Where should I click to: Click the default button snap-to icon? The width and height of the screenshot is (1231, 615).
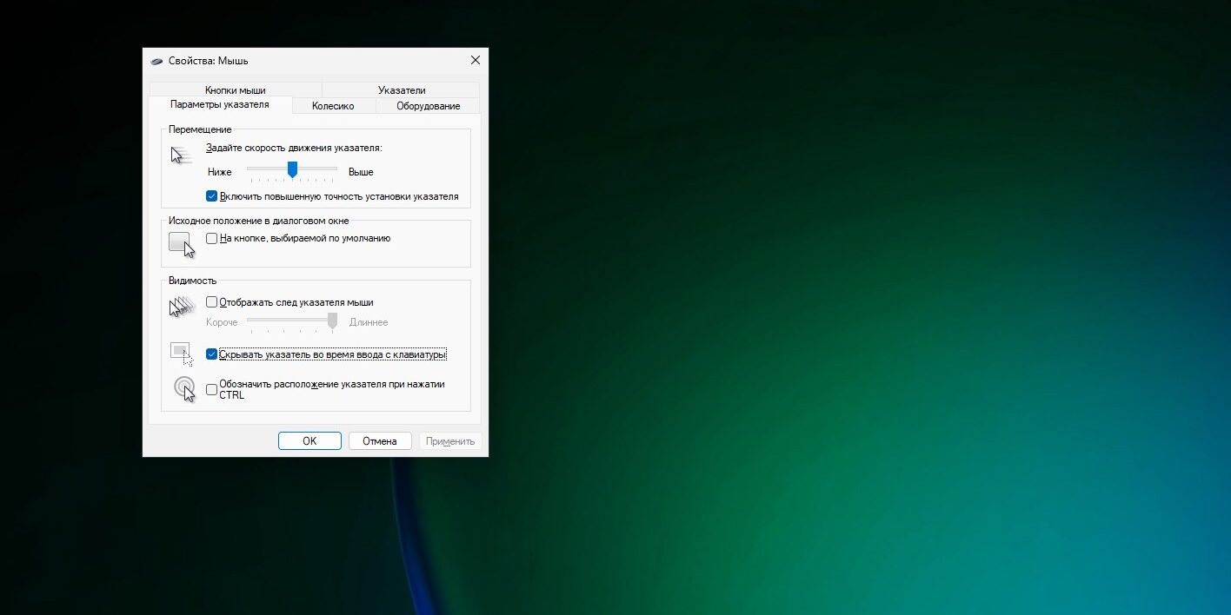pyautogui.click(x=181, y=244)
